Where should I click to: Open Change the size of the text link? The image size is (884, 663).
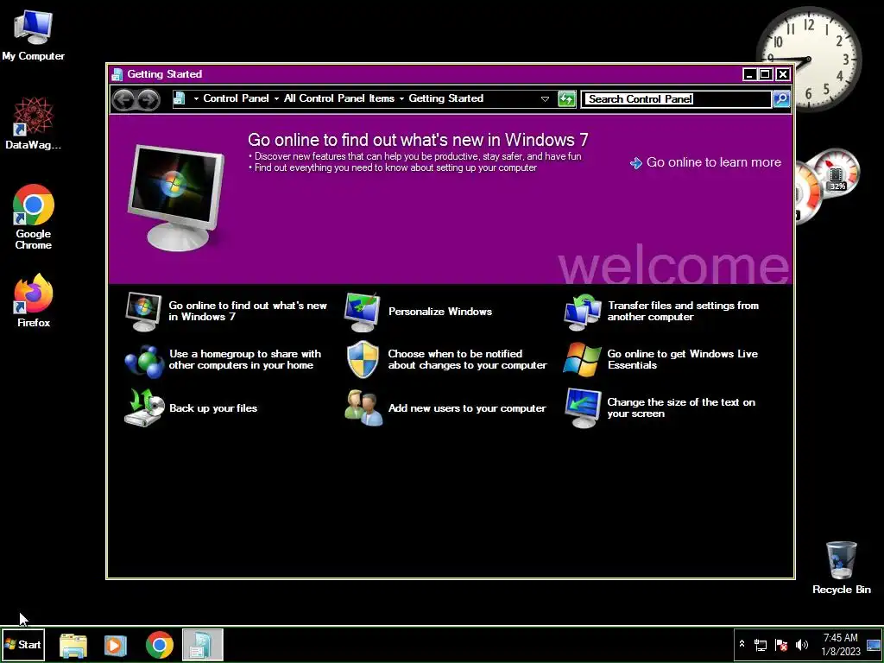pos(681,408)
